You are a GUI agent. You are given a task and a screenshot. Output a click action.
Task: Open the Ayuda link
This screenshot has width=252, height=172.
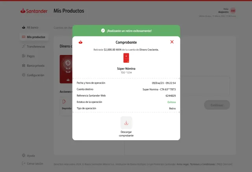coord(31,156)
